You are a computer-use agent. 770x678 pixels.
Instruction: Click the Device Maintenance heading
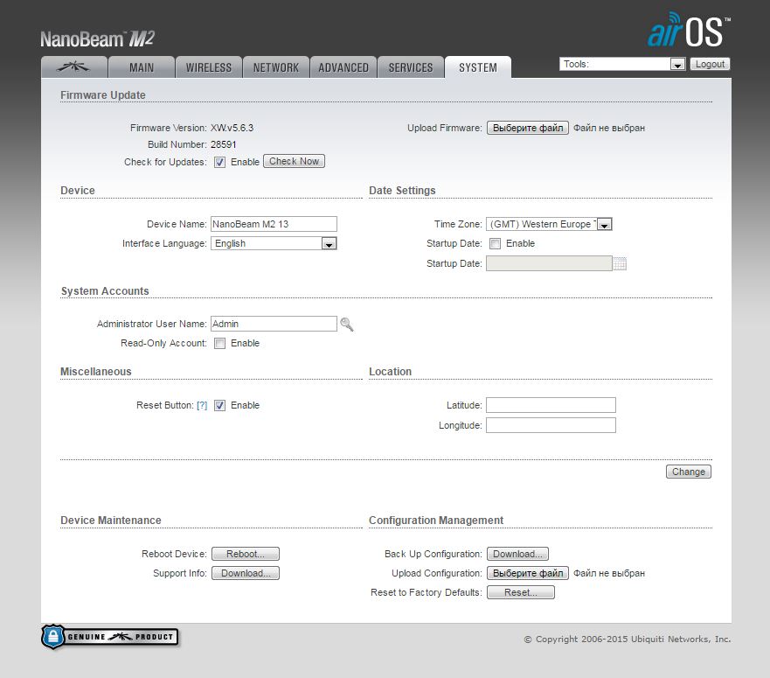click(110, 521)
